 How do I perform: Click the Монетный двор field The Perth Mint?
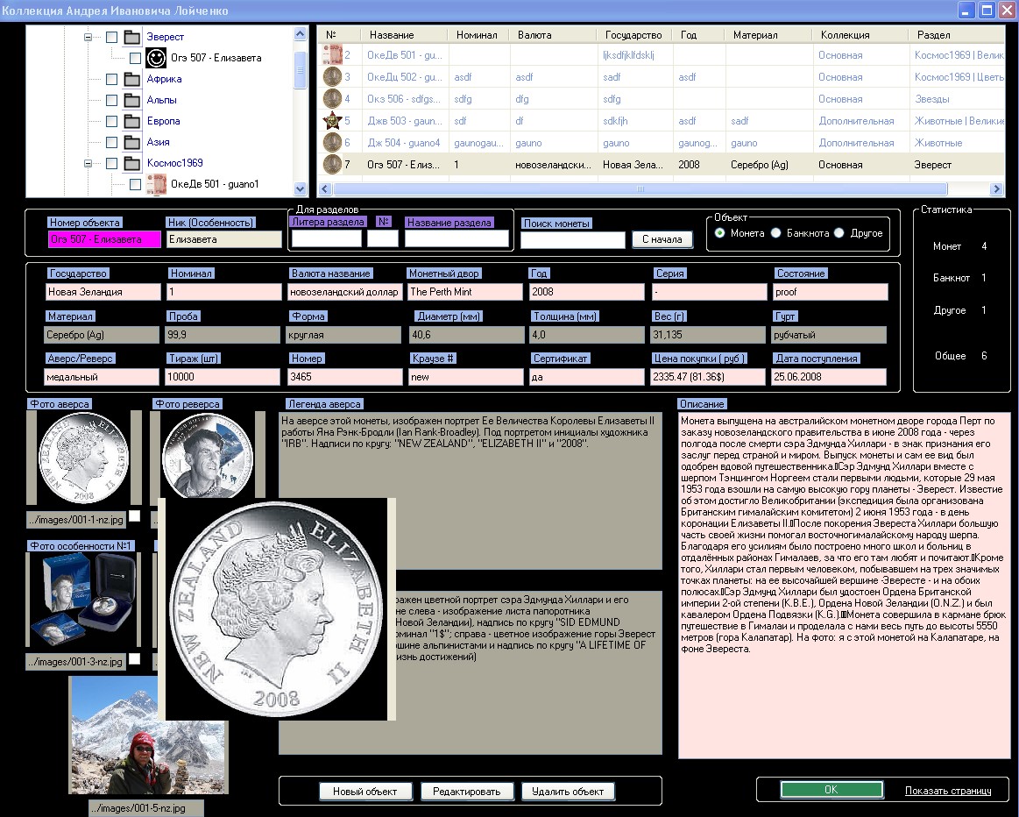[464, 292]
